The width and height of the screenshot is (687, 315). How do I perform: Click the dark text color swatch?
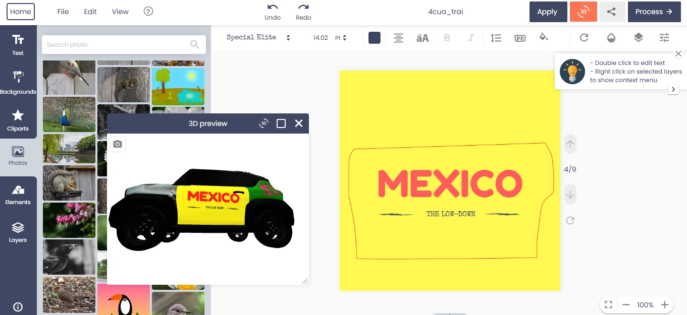pyautogui.click(x=375, y=38)
